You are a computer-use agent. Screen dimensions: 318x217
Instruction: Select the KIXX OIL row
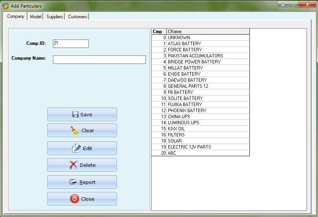pyautogui.click(x=201, y=128)
